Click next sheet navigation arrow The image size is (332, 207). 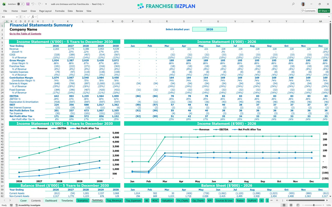(10, 201)
